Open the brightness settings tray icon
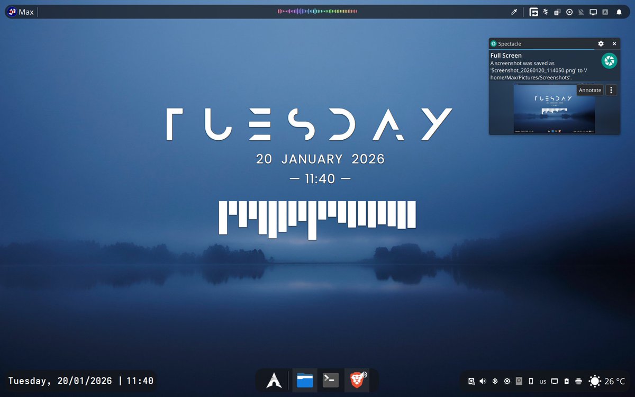Image resolution: width=635 pixels, height=397 pixels. pyautogui.click(x=507, y=381)
